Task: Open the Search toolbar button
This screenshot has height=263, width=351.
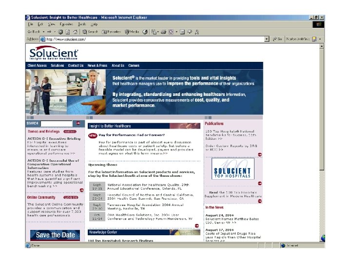Action: click(90, 32)
